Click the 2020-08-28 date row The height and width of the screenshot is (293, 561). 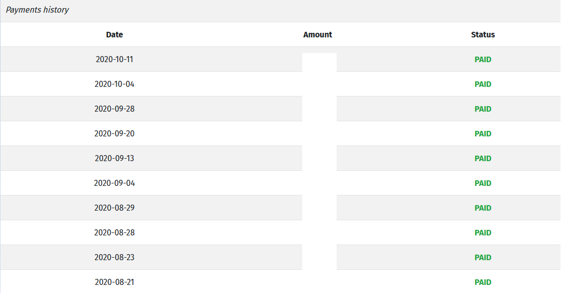(x=114, y=232)
